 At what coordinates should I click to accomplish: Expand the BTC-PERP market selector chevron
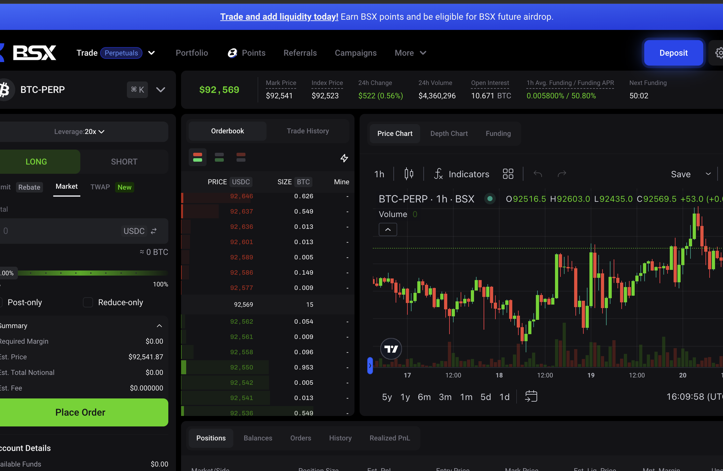(161, 90)
